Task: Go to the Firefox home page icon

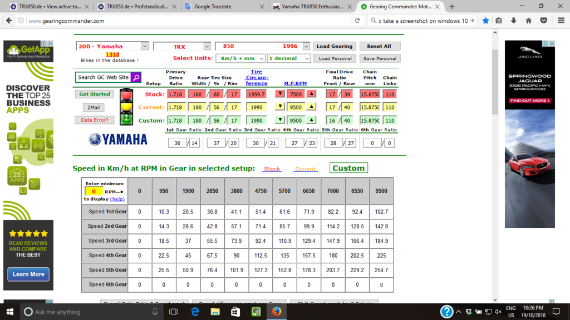Action: coord(528,21)
